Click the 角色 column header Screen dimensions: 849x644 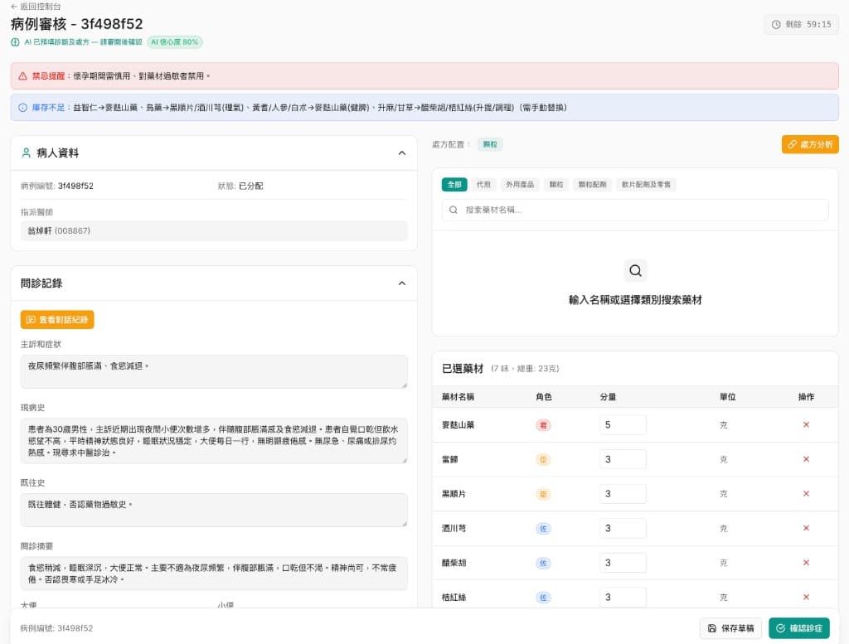point(544,397)
